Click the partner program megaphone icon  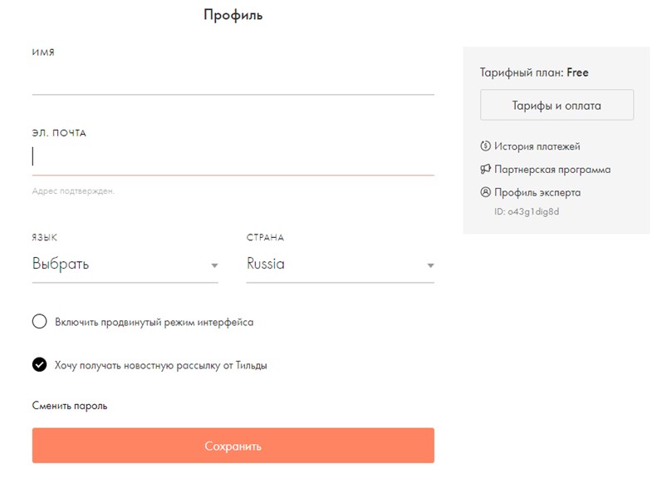(485, 169)
